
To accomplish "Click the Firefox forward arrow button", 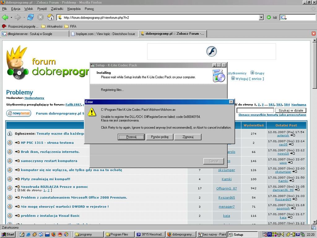I will point(18,17).
